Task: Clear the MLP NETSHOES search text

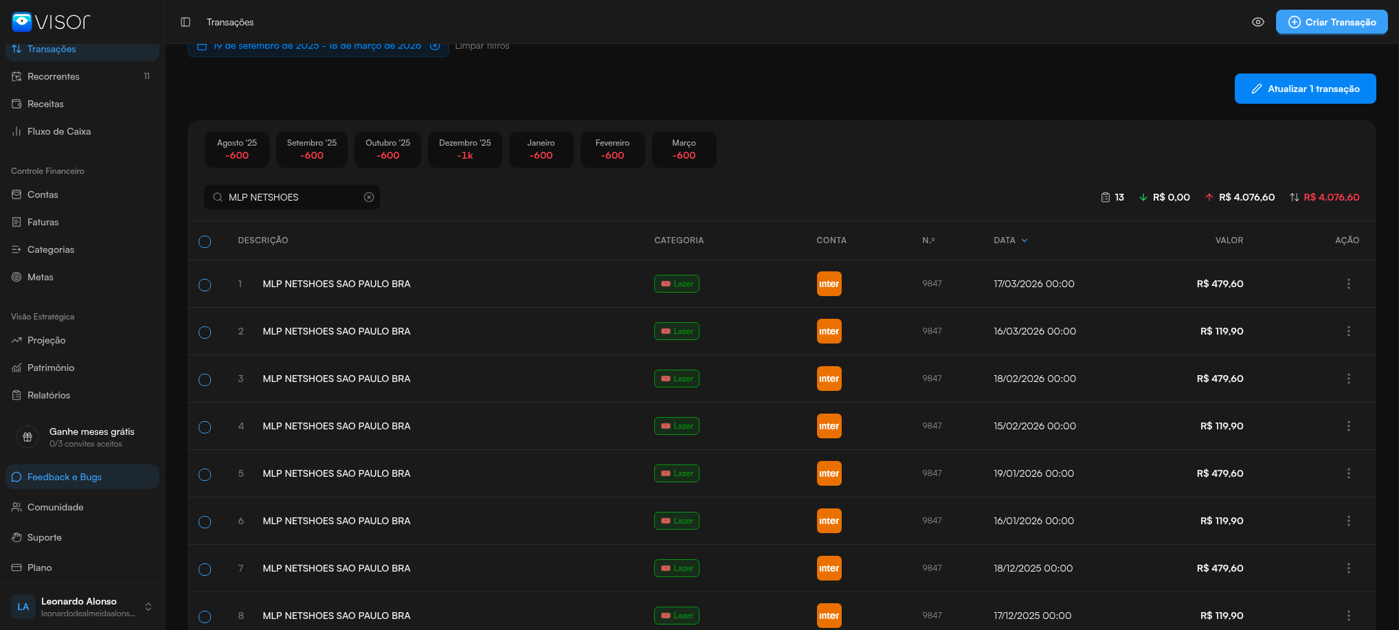Action: (369, 197)
